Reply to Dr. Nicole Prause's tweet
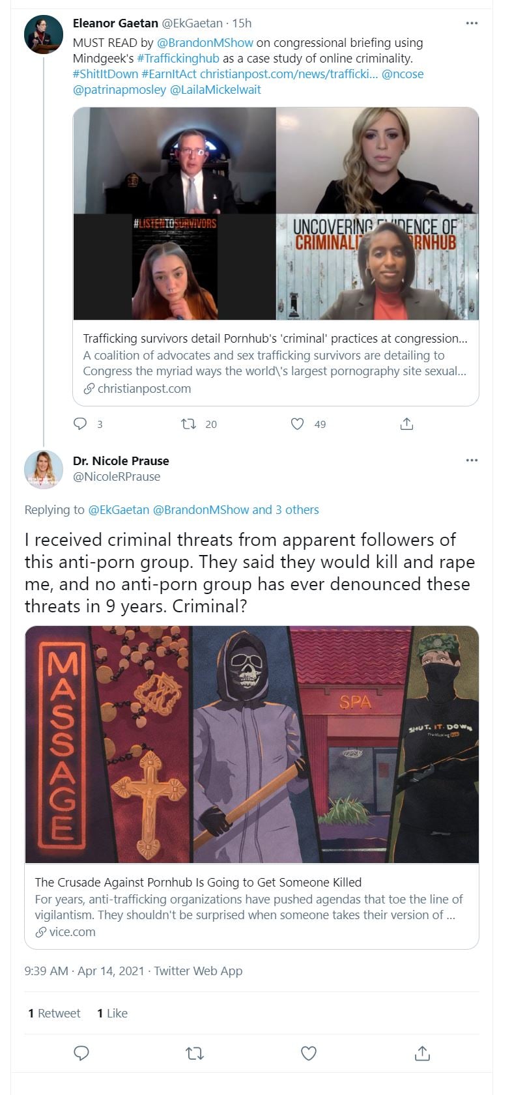 click(81, 1053)
